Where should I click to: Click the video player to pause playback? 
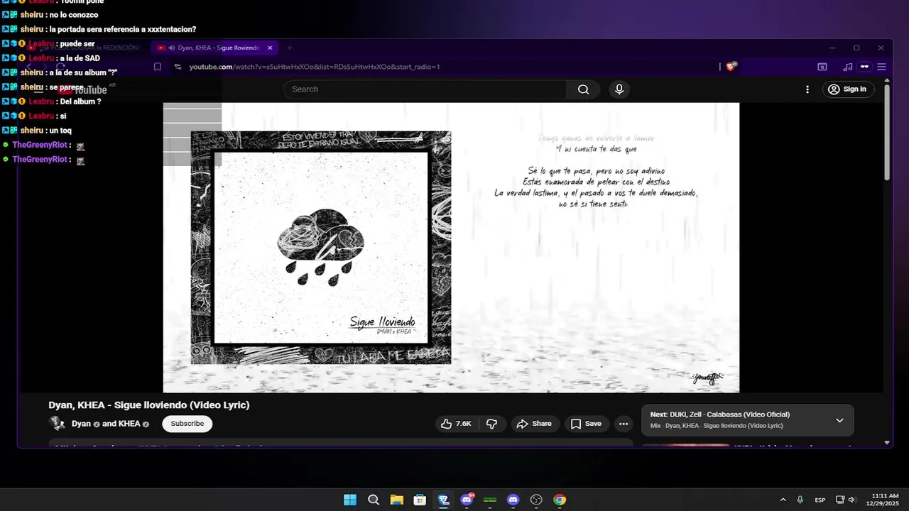click(451, 248)
